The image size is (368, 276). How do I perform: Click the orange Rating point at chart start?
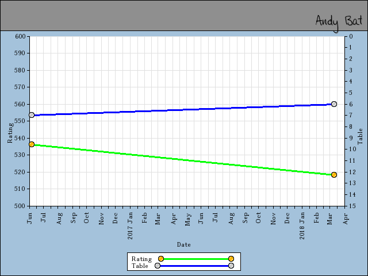click(32, 144)
